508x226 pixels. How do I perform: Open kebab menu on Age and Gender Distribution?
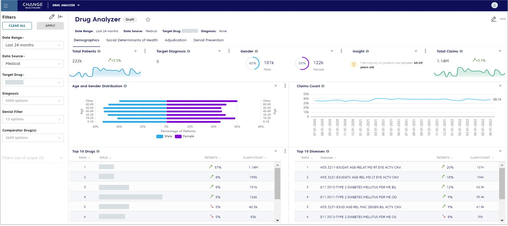coord(285,86)
